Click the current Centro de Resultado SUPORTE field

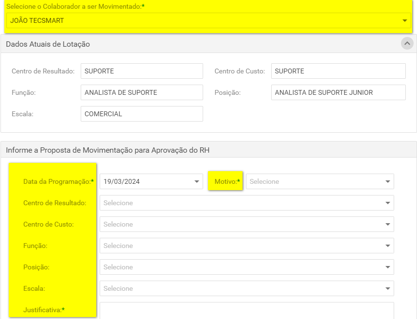coord(142,71)
